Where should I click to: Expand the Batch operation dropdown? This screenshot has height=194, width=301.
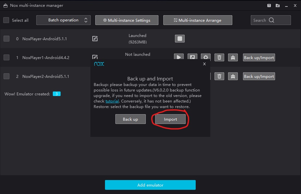click(x=64, y=20)
